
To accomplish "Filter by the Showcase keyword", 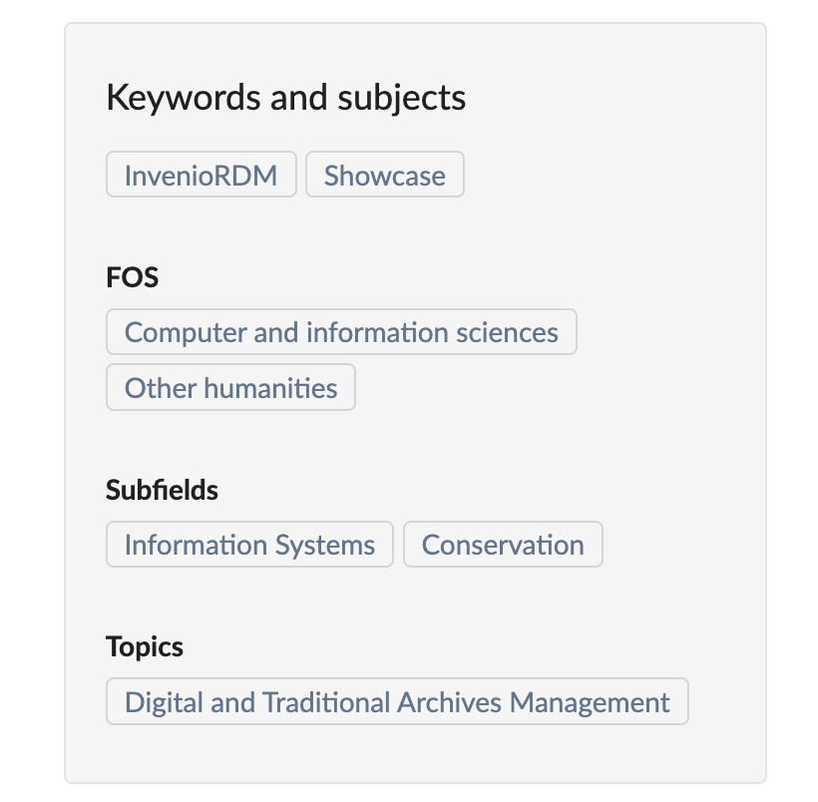I will point(384,175).
